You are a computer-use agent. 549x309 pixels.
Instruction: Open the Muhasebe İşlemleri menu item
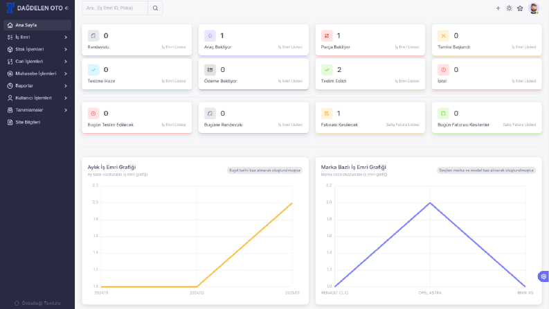point(37,73)
